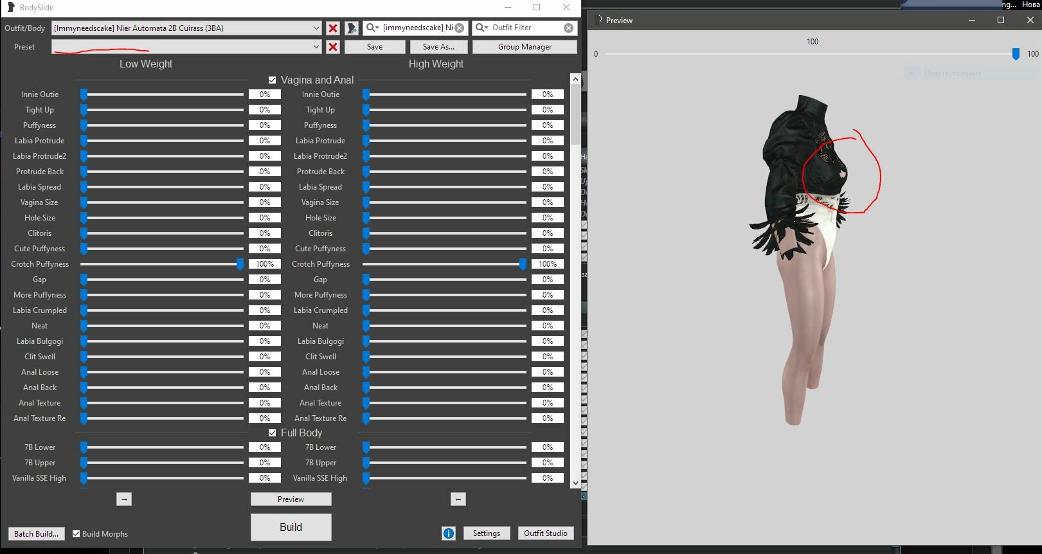Open the outfit refresh/edit icon next to Outfit/Body

tap(352, 28)
